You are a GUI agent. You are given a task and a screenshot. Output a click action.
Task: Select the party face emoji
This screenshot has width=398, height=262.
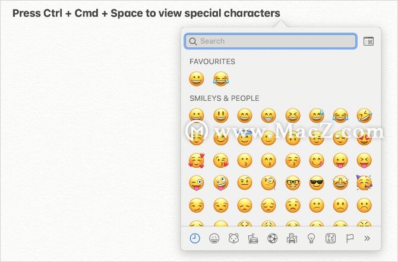365,183
